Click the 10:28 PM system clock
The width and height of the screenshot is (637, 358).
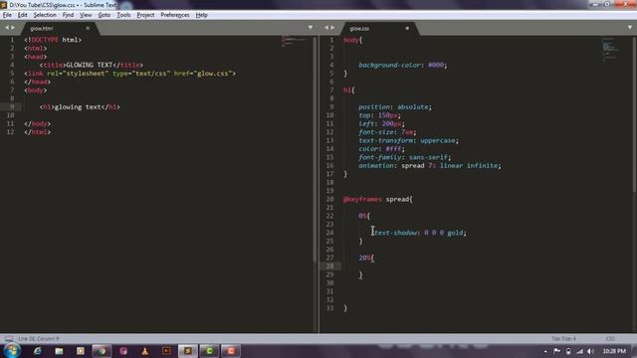[614, 351]
